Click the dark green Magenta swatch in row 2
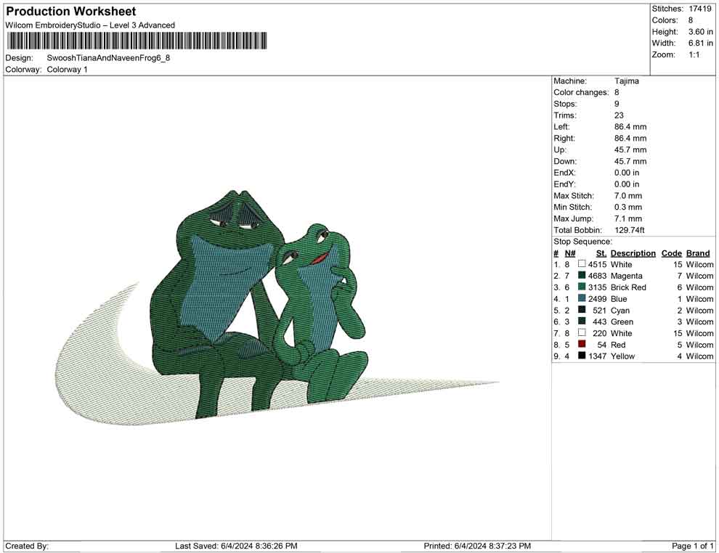This screenshot has width=719, height=553. tap(582, 275)
